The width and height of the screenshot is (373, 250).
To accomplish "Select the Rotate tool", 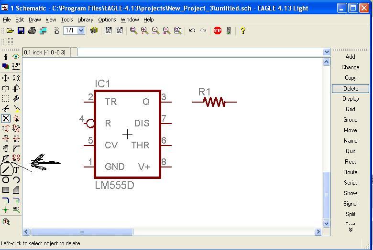I will click(16, 88).
